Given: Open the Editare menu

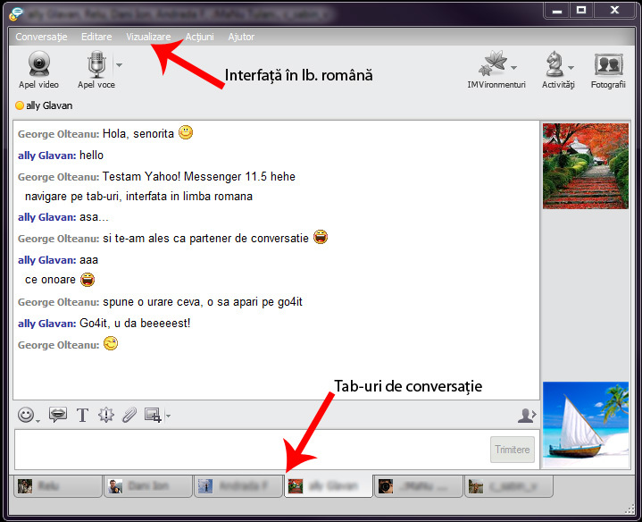Looking at the screenshot, I should [x=96, y=37].
